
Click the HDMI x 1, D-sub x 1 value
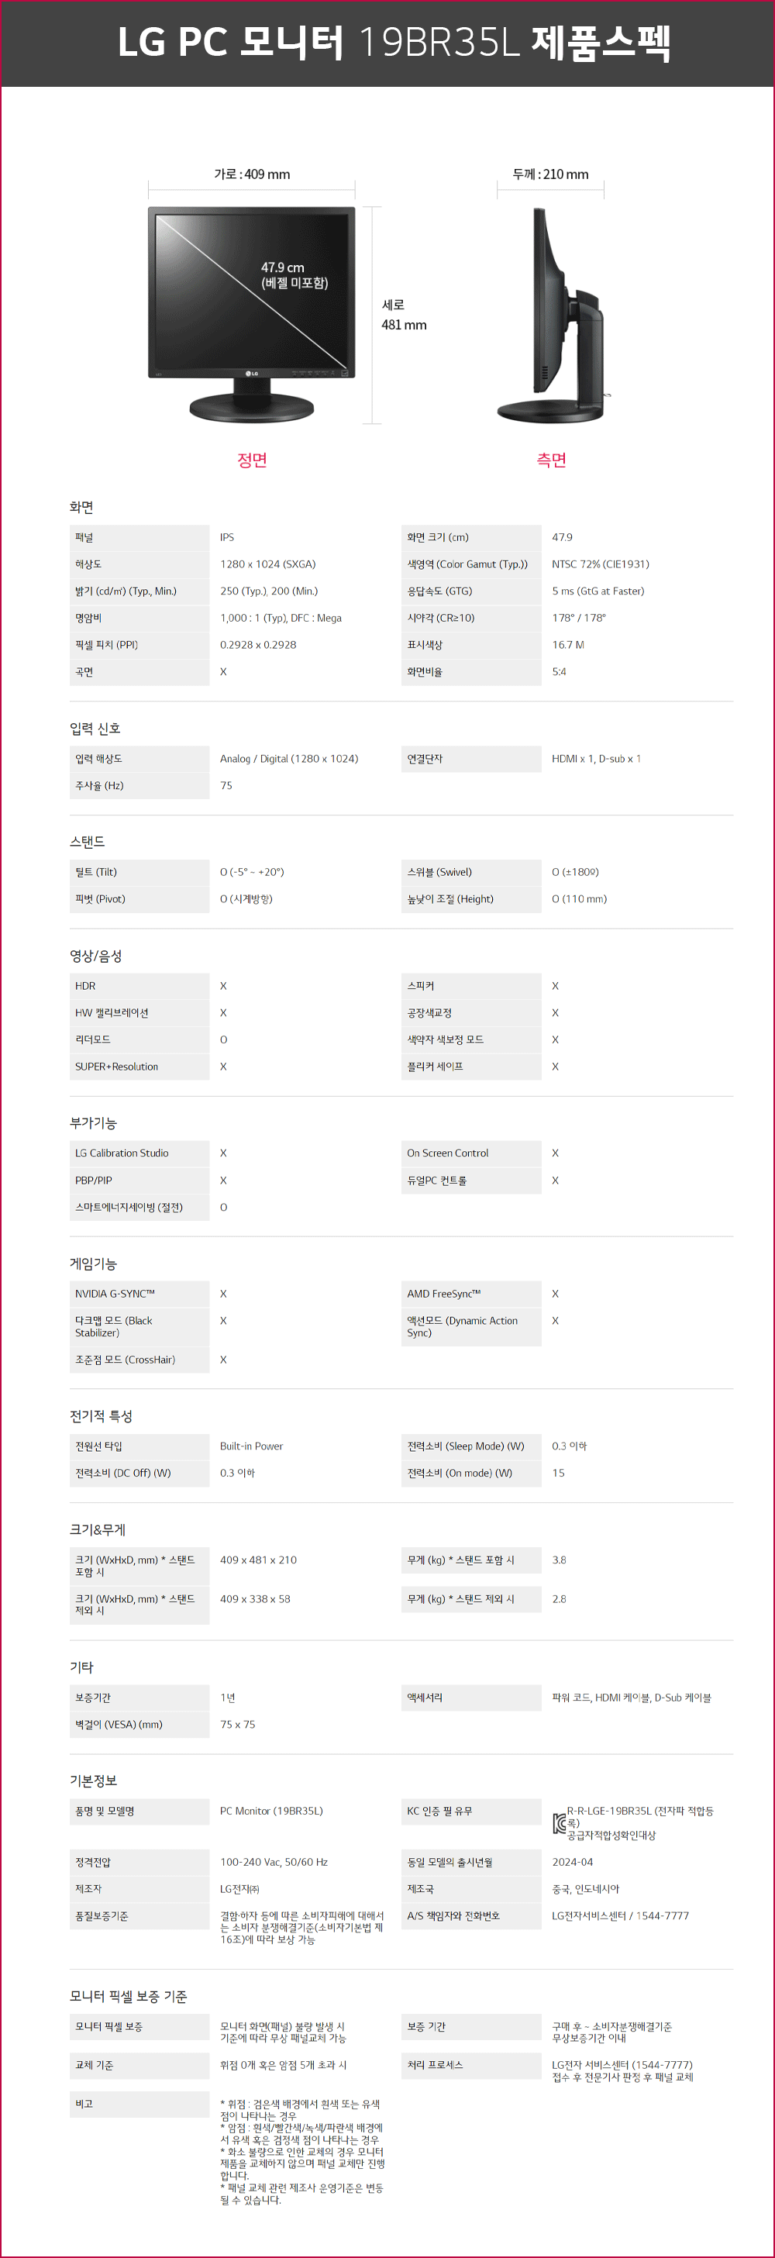click(596, 758)
